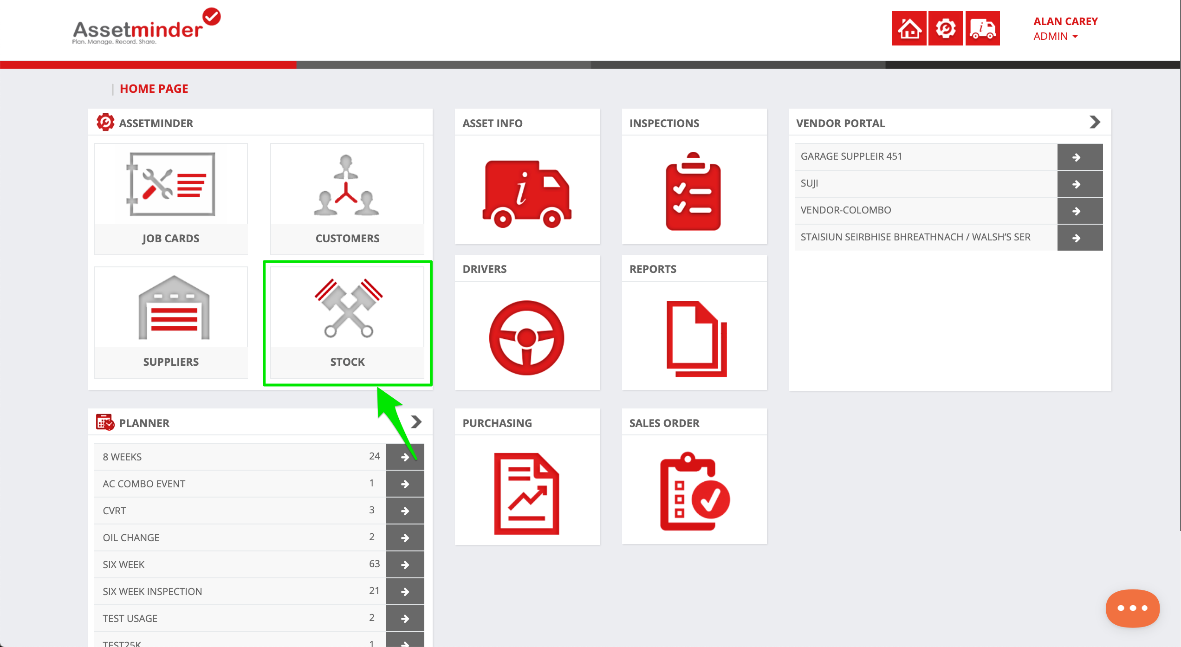Click the Planner calendar icon
The image size is (1181, 647).
pyautogui.click(x=105, y=422)
